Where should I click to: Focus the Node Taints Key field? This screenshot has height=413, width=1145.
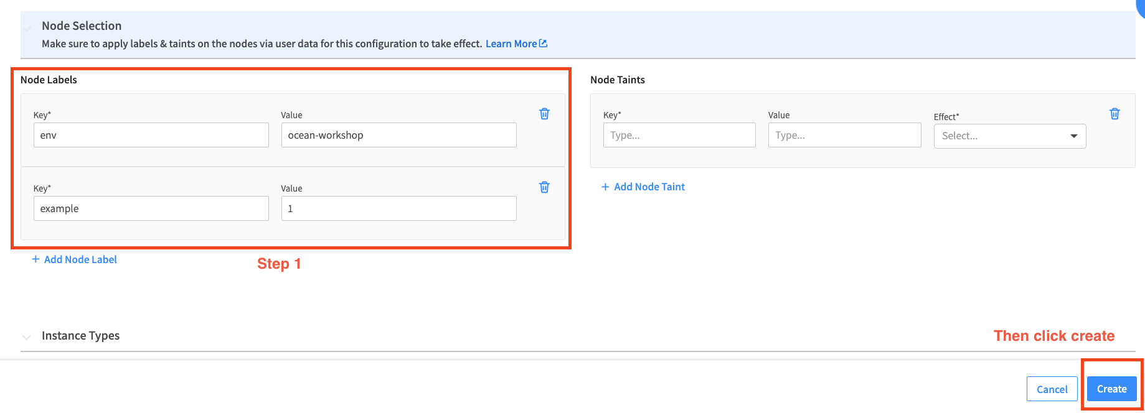pyautogui.click(x=679, y=135)
